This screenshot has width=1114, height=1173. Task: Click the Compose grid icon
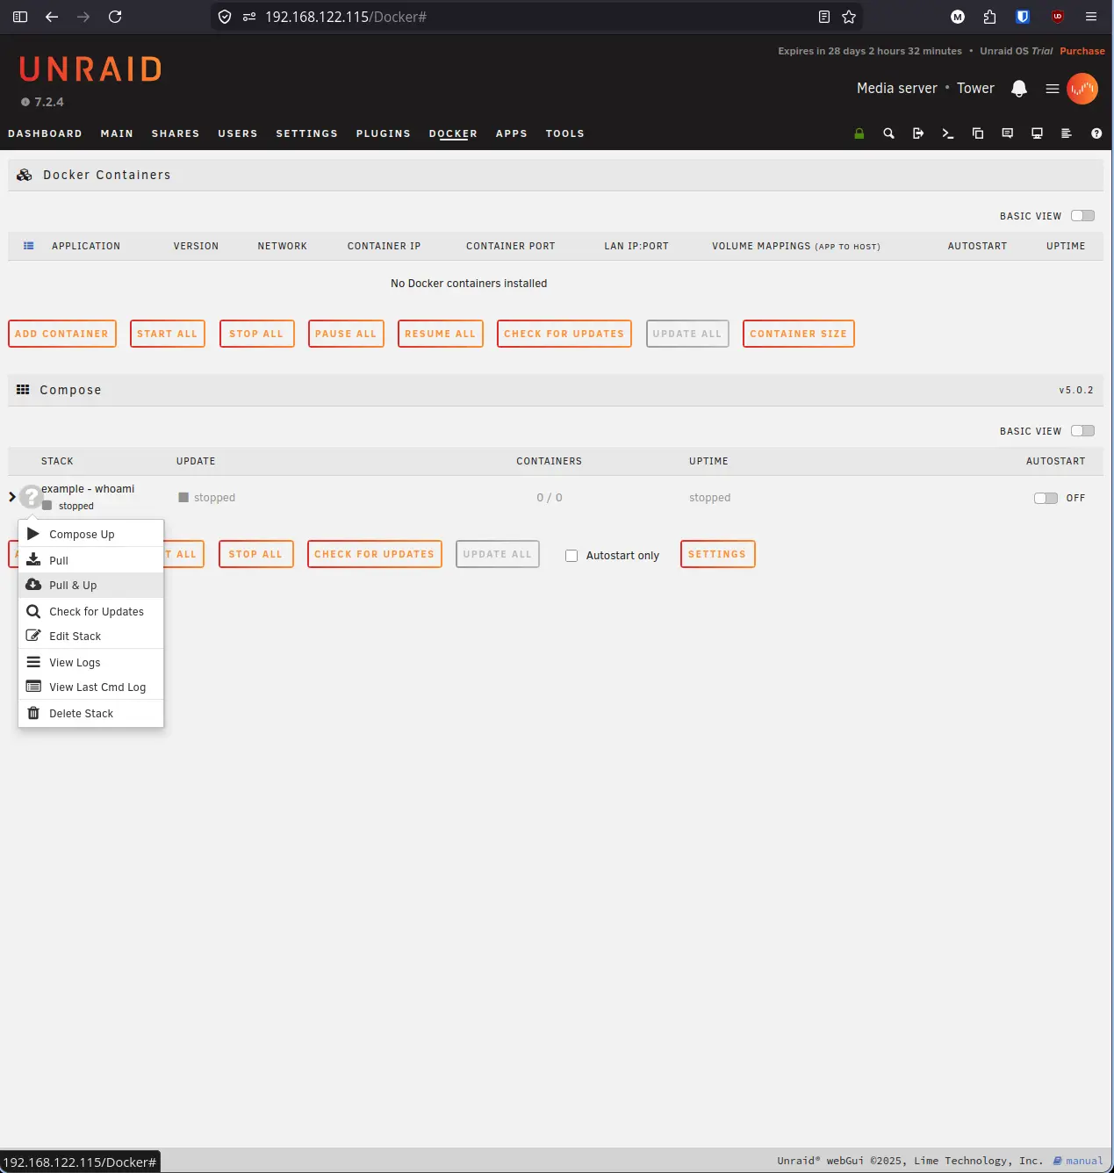pos(23,390)
